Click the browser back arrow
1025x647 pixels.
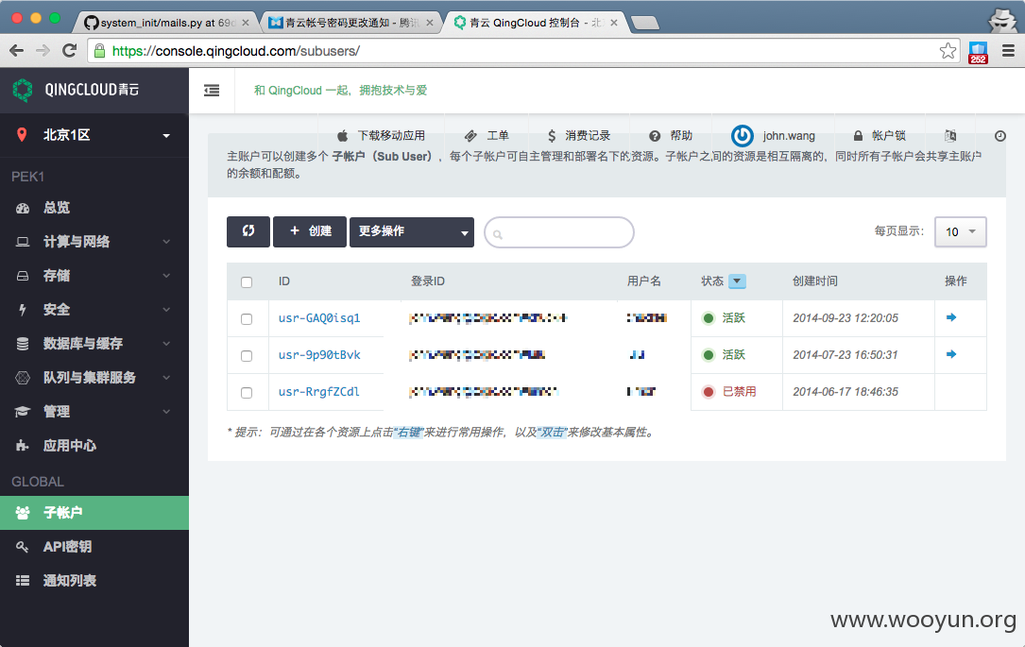click(x=17, y=51)
